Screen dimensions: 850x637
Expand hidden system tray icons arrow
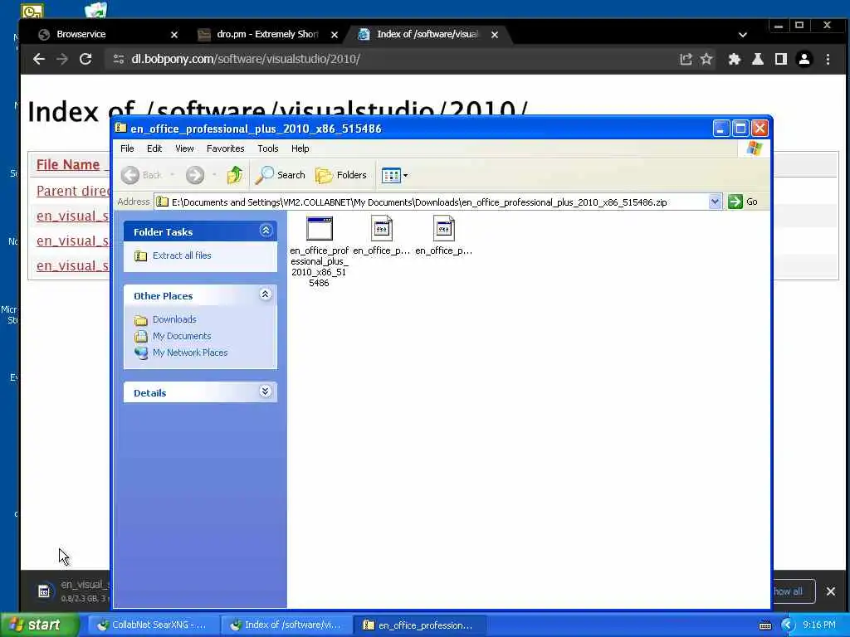click(x=788, y=625)
